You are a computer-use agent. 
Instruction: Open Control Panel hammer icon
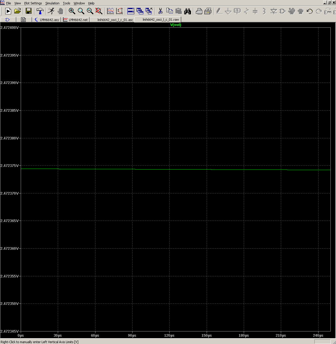(x=40, y=11)
